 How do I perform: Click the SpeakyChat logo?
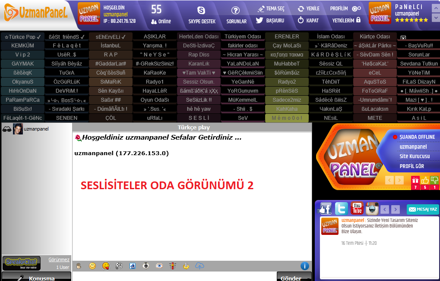[x=21, y=263]
